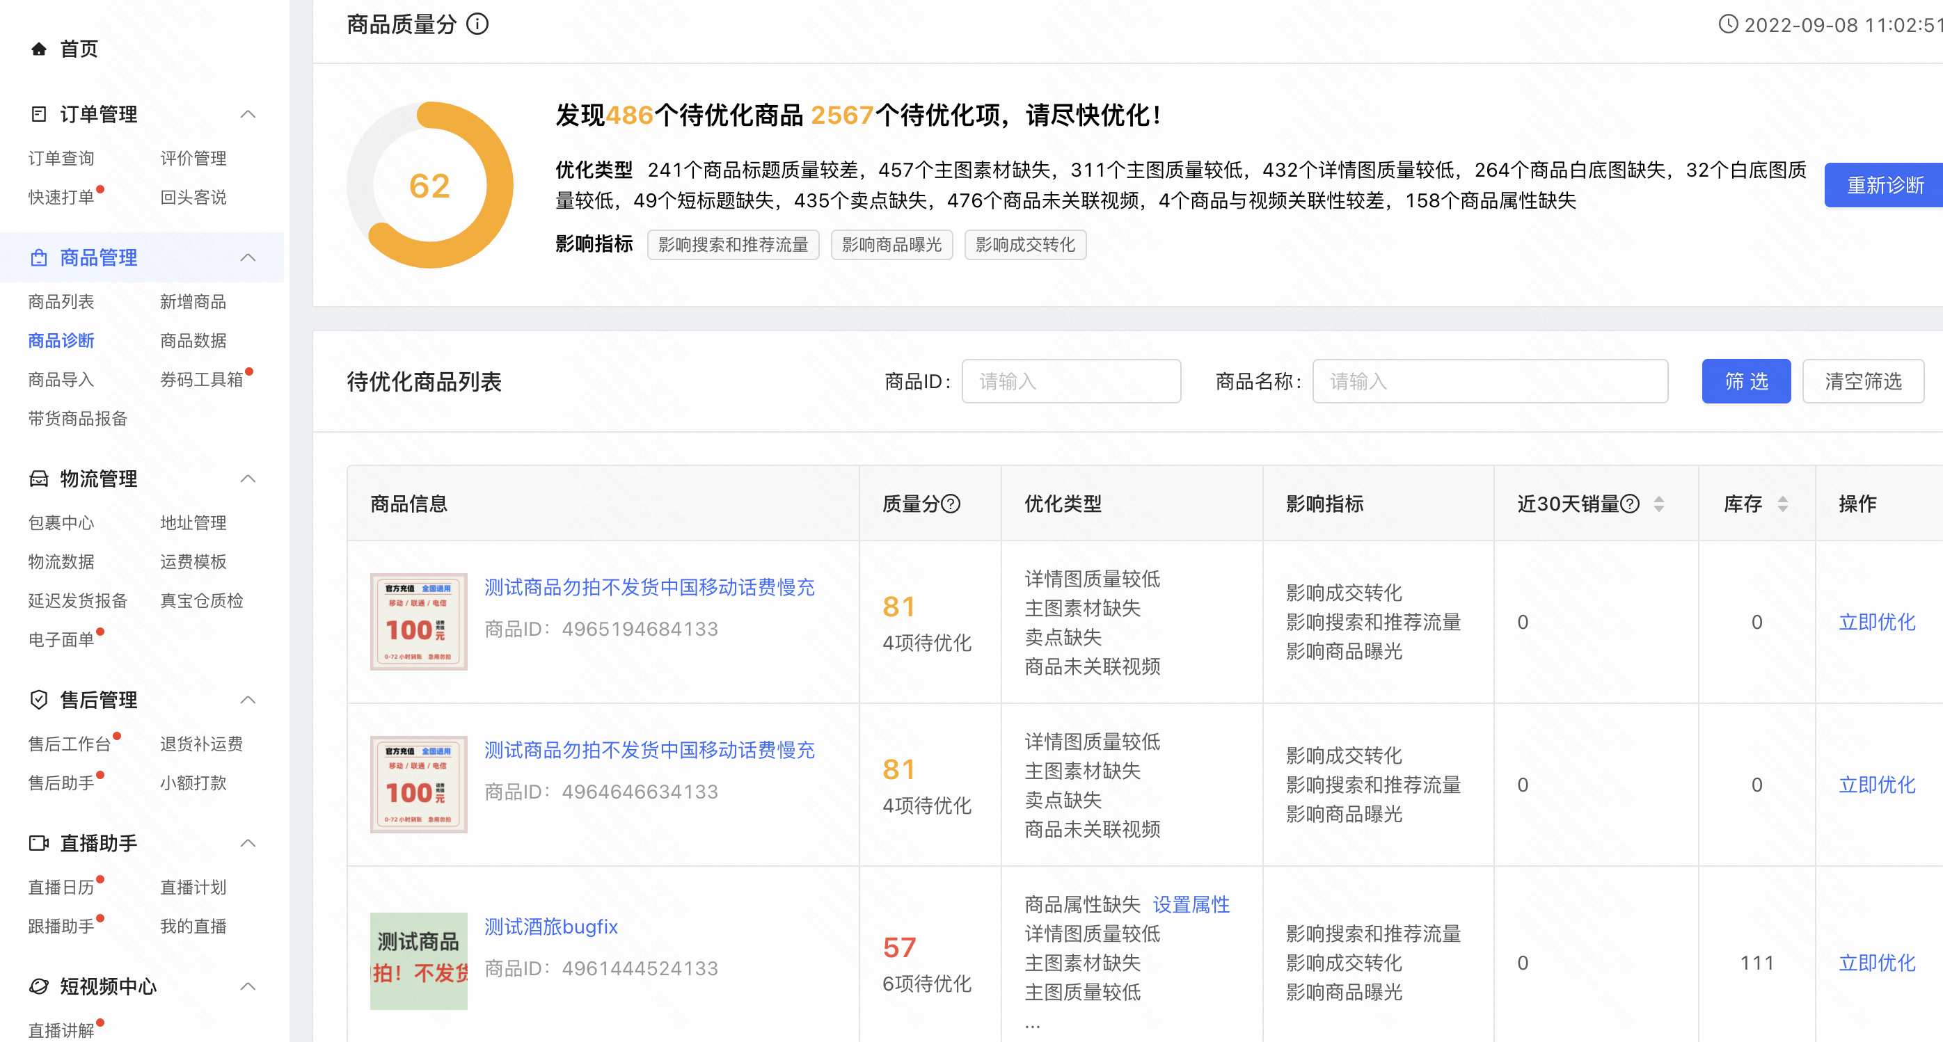
Task: Click the 物流管理 truck icon
Action: 39,479
